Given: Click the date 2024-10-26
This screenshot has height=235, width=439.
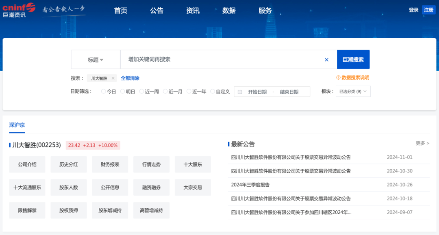Looking at the screenshot, I should (400, 185).
